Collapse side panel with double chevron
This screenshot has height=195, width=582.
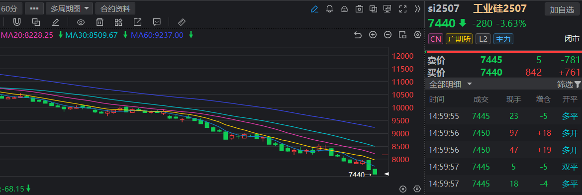click(417, 8)
